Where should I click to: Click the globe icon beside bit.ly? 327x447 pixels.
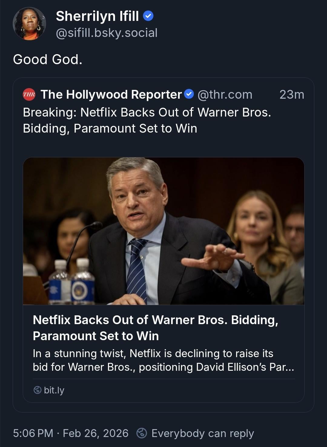37,390
